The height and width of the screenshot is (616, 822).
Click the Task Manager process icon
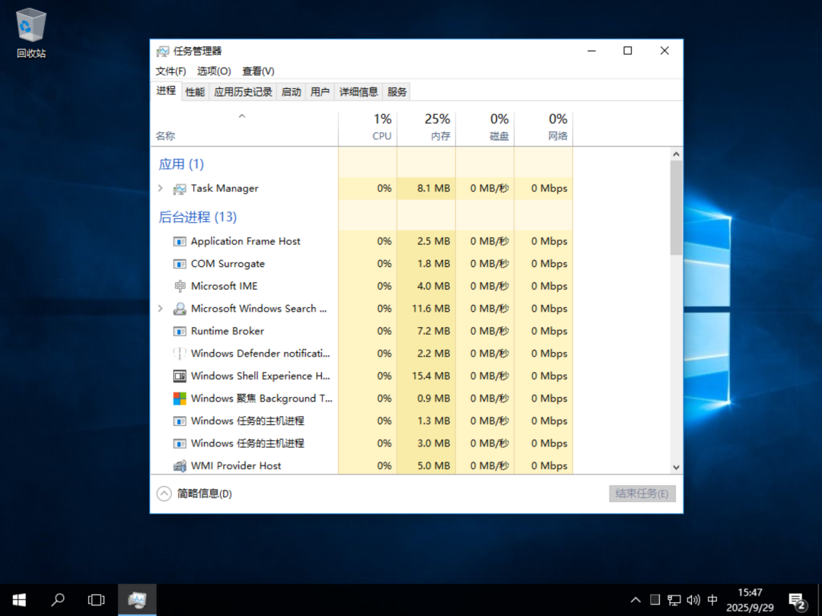pyautogui.click(x=180, y=189)
